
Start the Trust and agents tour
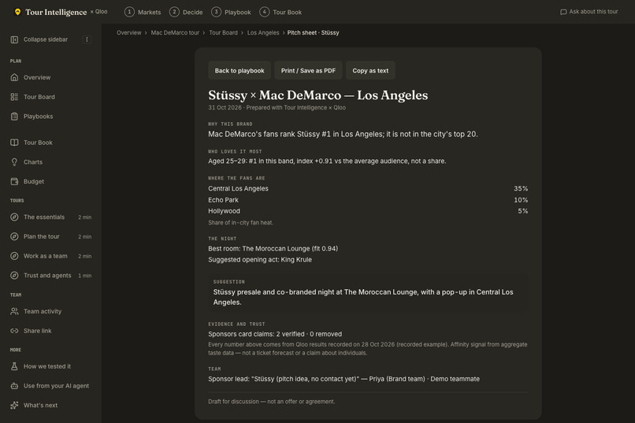[50, 275]
